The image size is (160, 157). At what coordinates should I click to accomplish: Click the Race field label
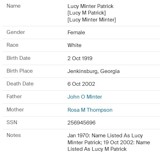click(x=12, y=45)
